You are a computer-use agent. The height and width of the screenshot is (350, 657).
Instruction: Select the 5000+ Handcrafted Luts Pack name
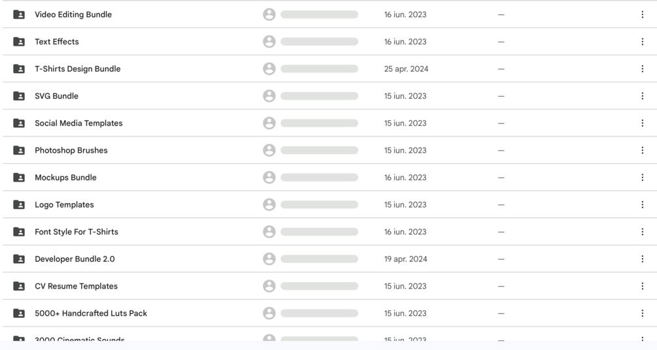(x=91, y=313)
